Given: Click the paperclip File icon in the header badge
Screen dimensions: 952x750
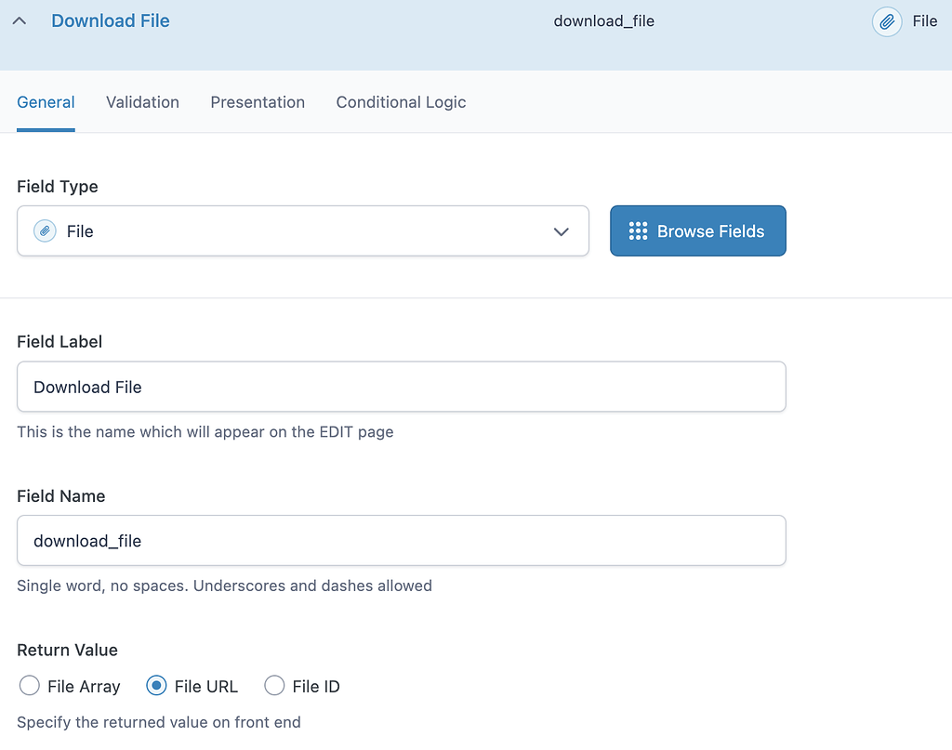Looking at the screenshot, I should click(887, 21).
